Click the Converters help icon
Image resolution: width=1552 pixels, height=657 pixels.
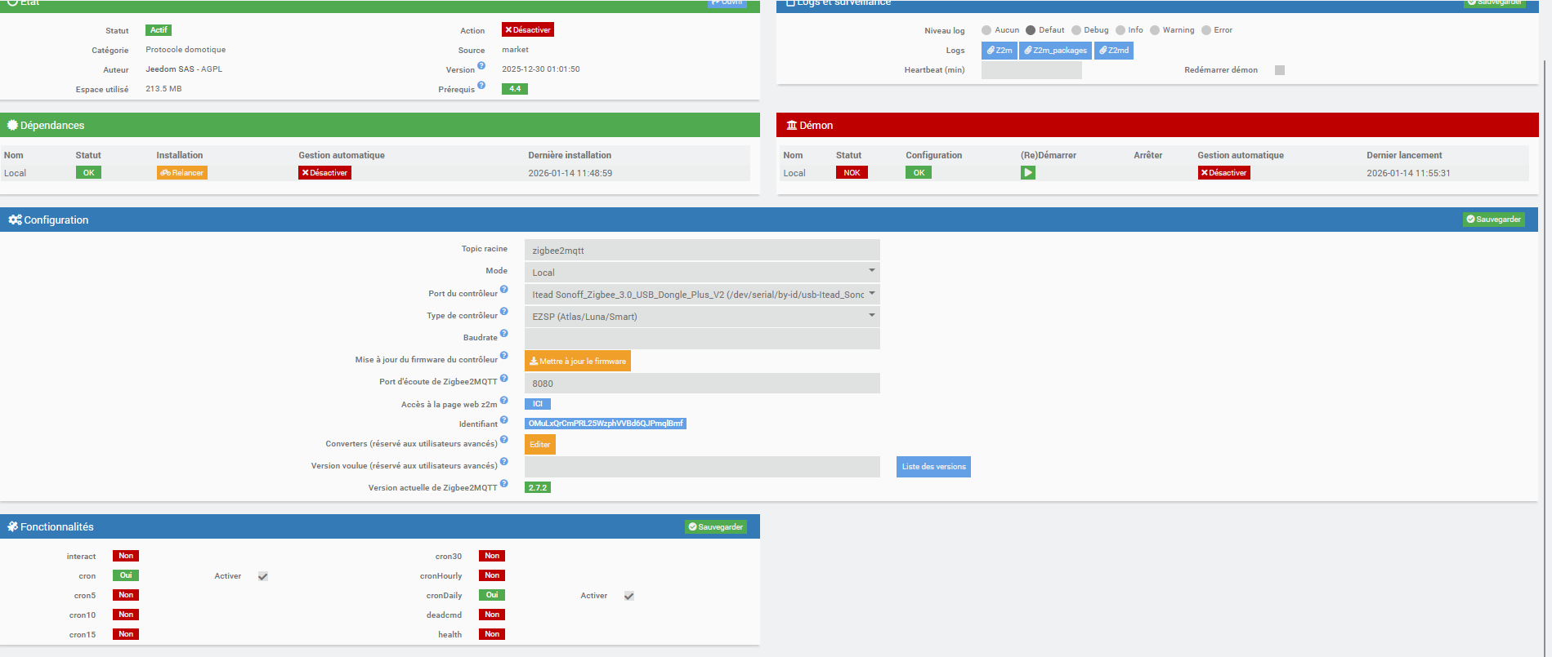(x=504, y=439)
